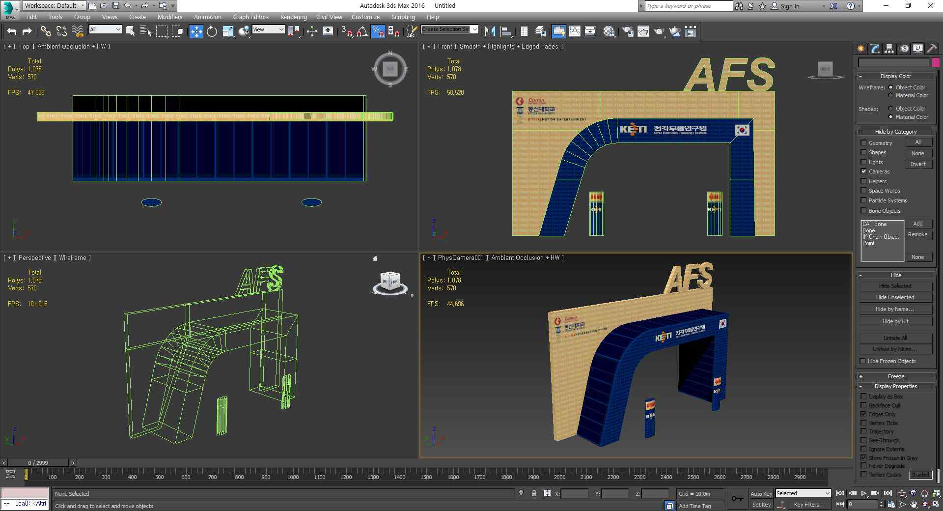Open the Workspace Default dropdown
Viewport: 943px width, 511px height.
coord(55,5)
